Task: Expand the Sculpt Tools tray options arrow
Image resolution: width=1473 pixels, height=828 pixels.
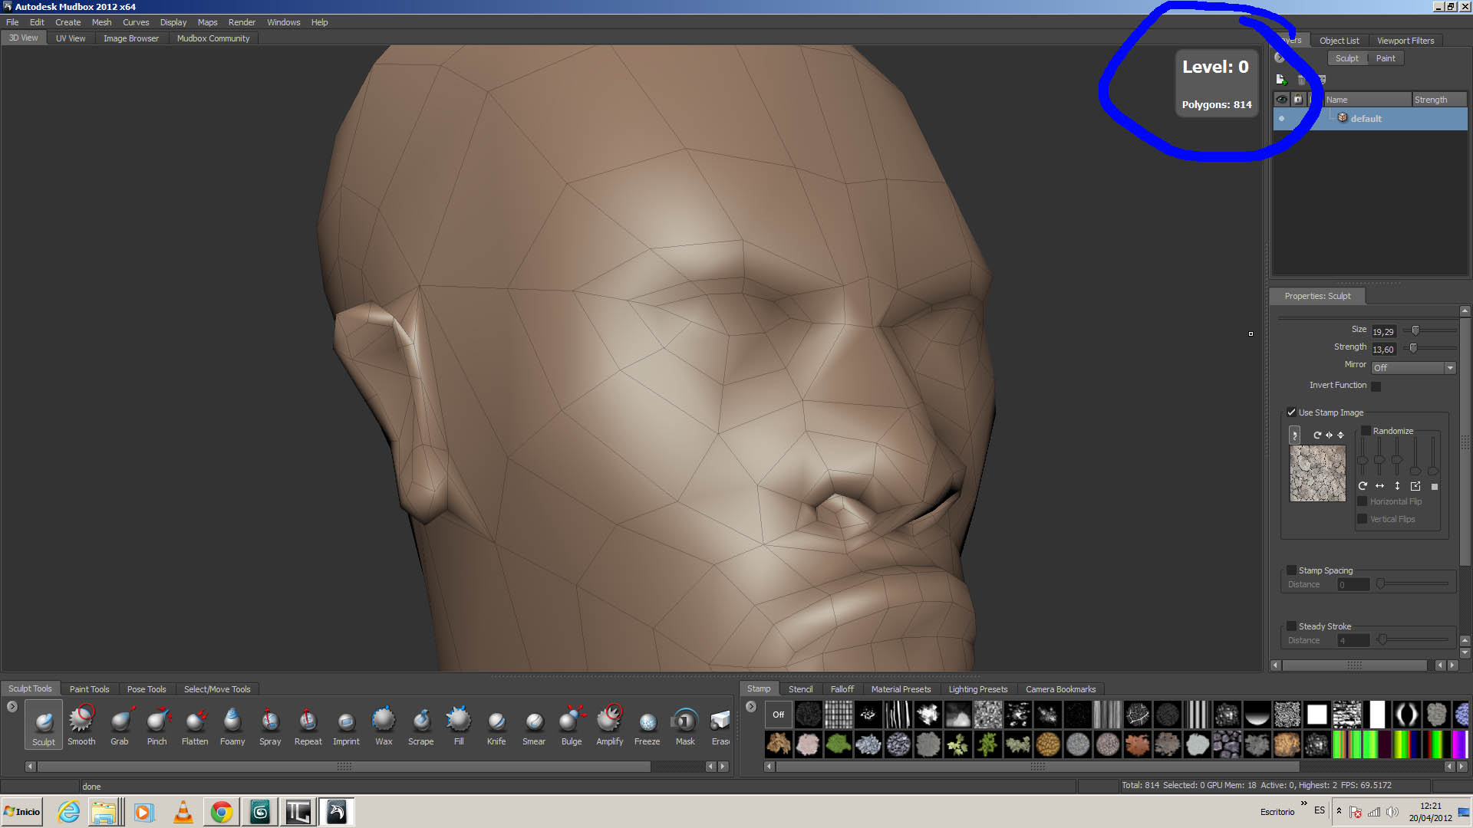Action: pyautogui.click(x=12, y=707)
